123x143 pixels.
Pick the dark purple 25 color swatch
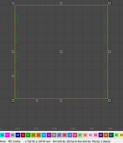pos(101,135)
